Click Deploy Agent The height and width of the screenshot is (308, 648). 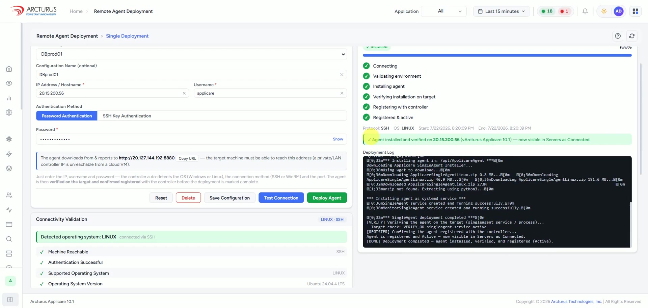coord(327,198)
